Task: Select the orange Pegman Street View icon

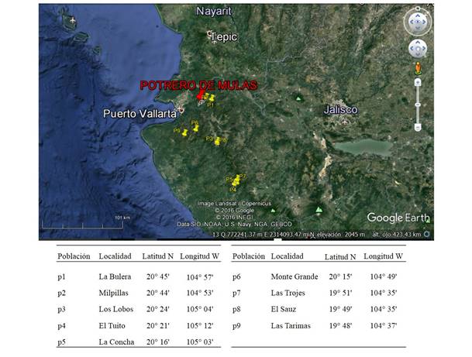Action: pos(418,67)
